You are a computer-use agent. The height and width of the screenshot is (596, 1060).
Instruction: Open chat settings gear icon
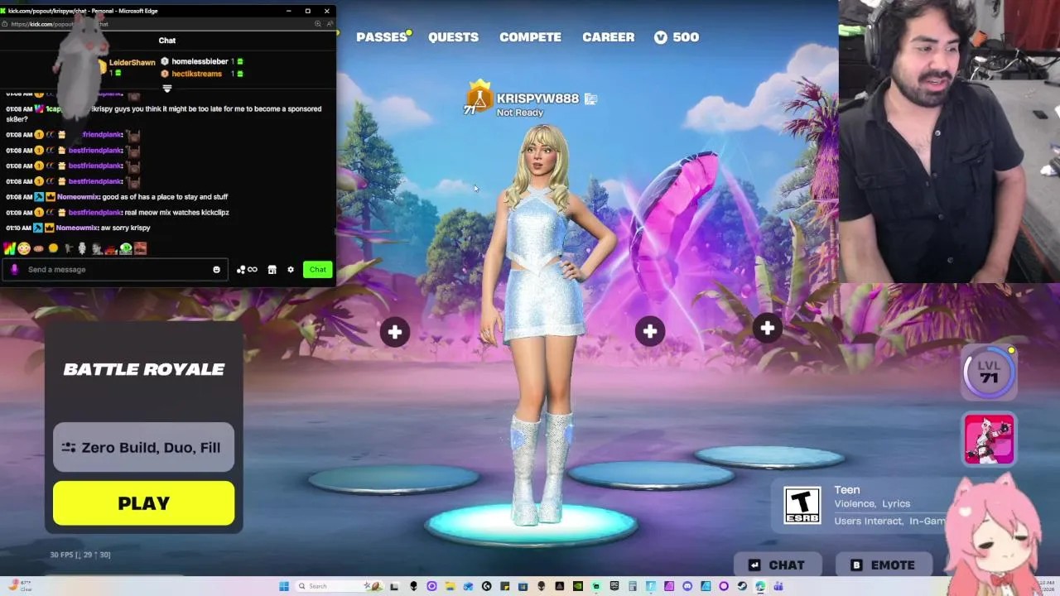(291, 269)
